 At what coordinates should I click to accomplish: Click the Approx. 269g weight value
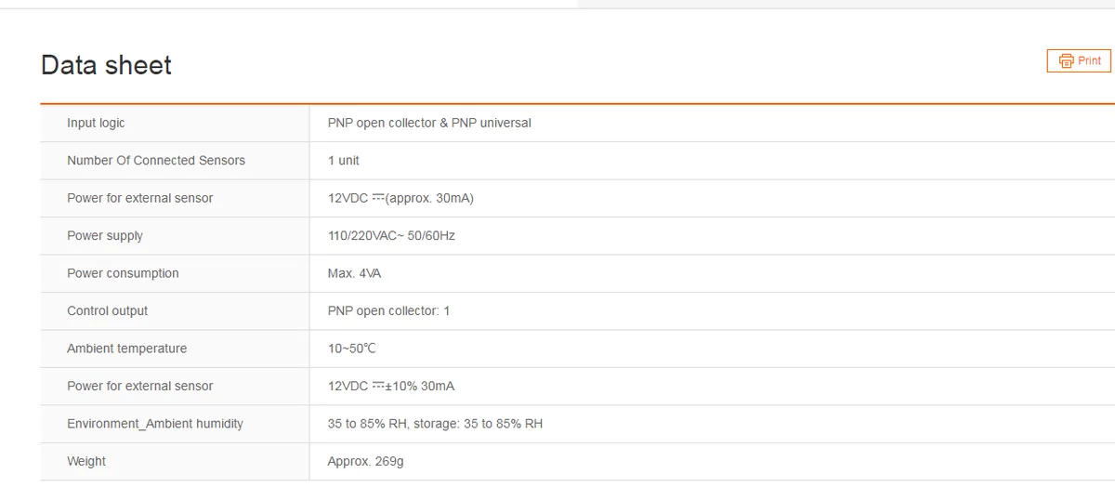pos(365,461)
